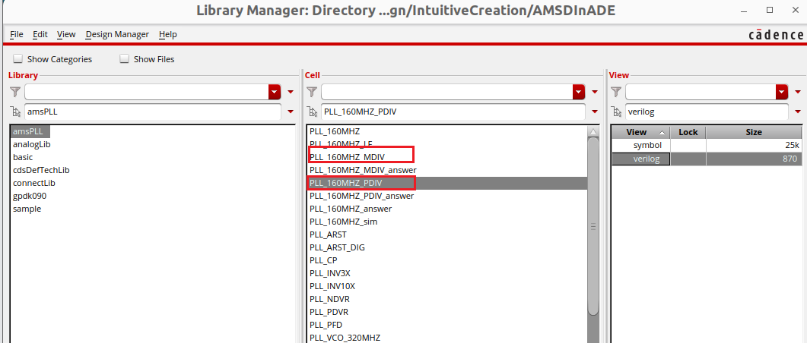Open the File menu
Viewport: 807px width, 343px height.
click(x=17, y=35)
